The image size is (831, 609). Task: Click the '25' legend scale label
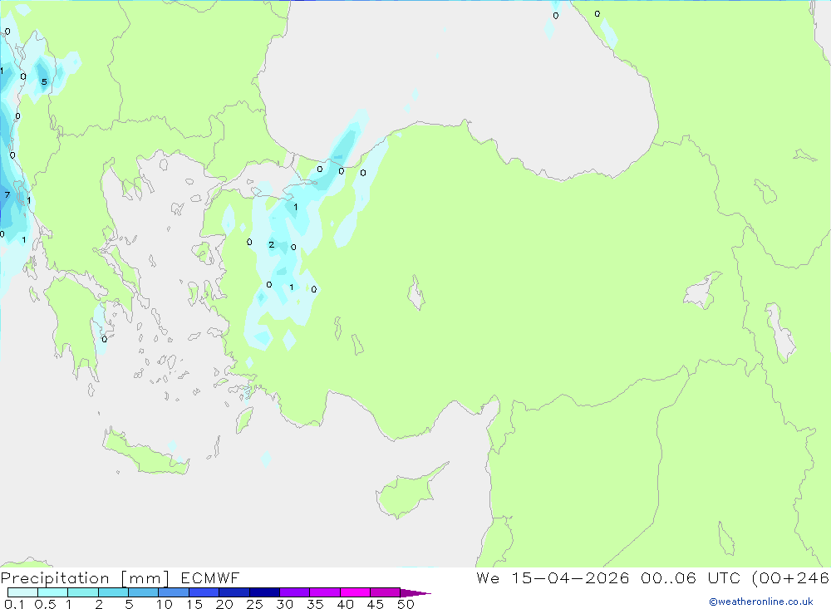[255, 604]
